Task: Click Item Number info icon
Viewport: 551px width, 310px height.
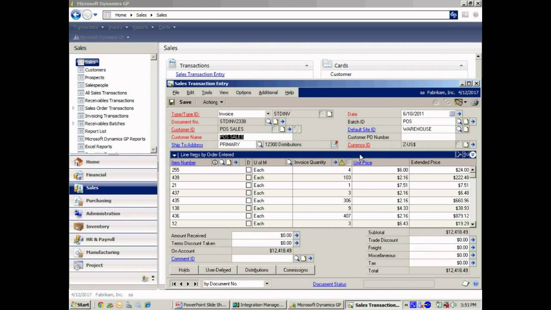Action: 215,162
